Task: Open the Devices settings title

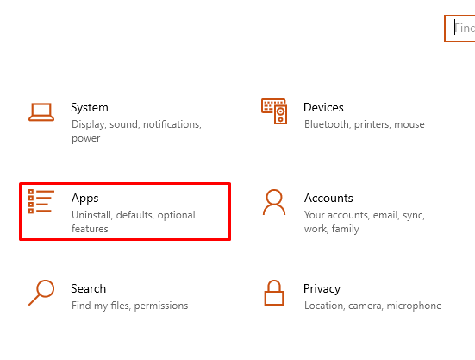Action: tap(323, 107)
